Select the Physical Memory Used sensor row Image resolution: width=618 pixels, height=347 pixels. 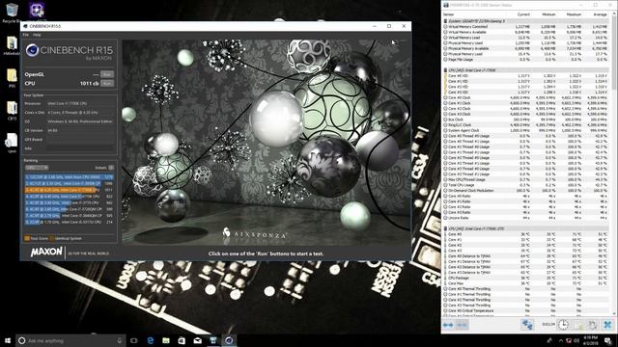click(x=526, y=43)
